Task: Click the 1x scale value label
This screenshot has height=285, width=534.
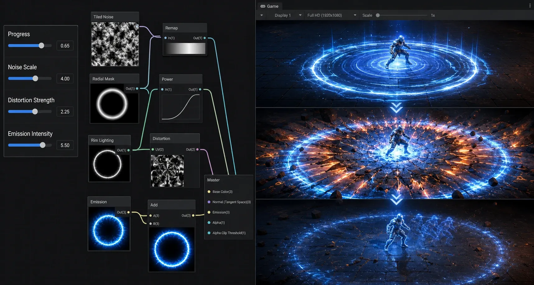Action: tap(433, 15)
